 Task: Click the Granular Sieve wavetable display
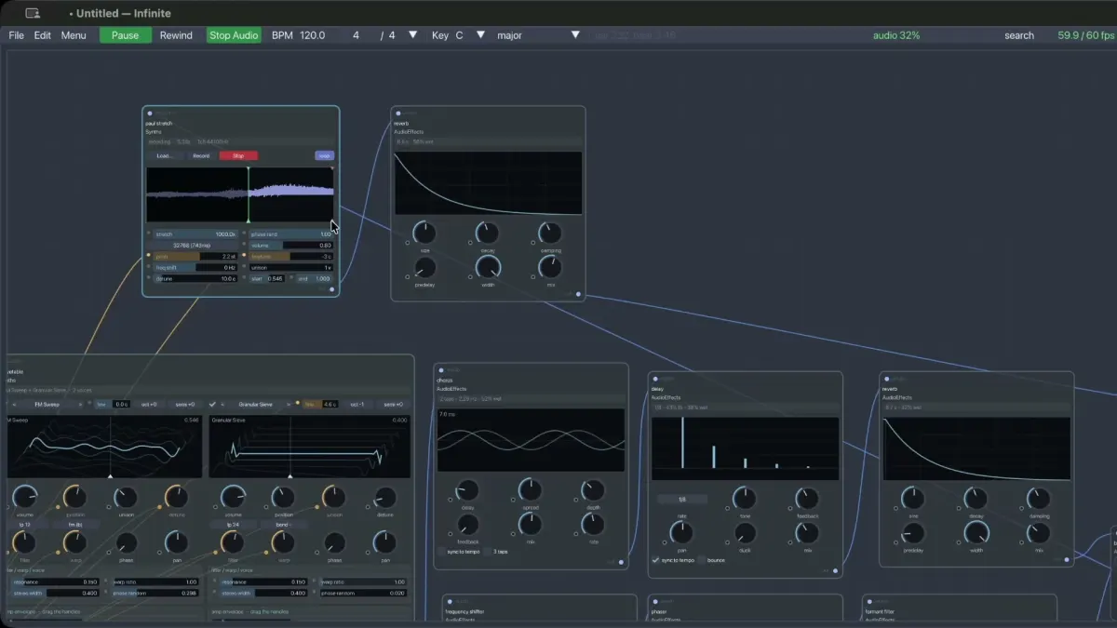pyautogui.click(x=310, y=447)
